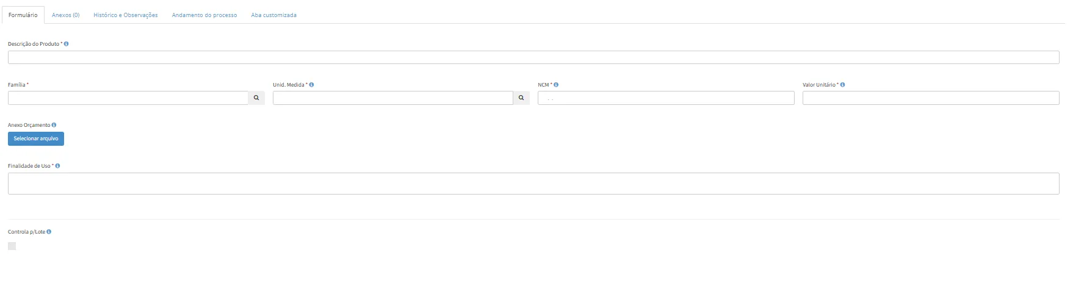Open Unid. Medida lookup magnifier

521,98
